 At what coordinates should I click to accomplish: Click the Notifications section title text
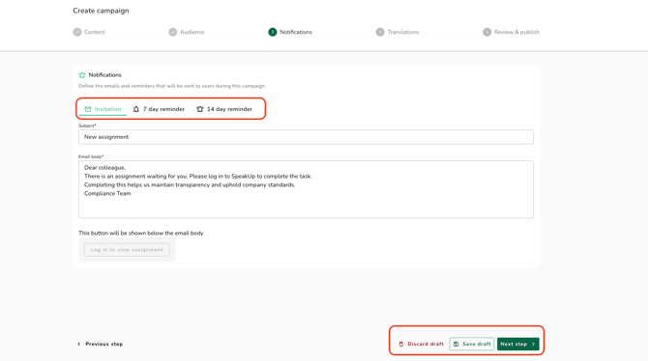pos(105,75)
